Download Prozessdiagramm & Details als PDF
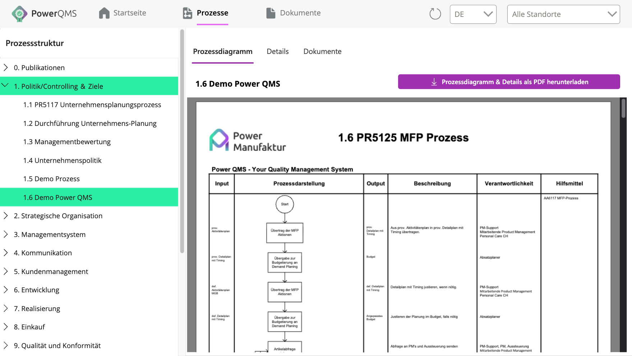This screenshot has width=632, height=356. (x=509, y=82)
